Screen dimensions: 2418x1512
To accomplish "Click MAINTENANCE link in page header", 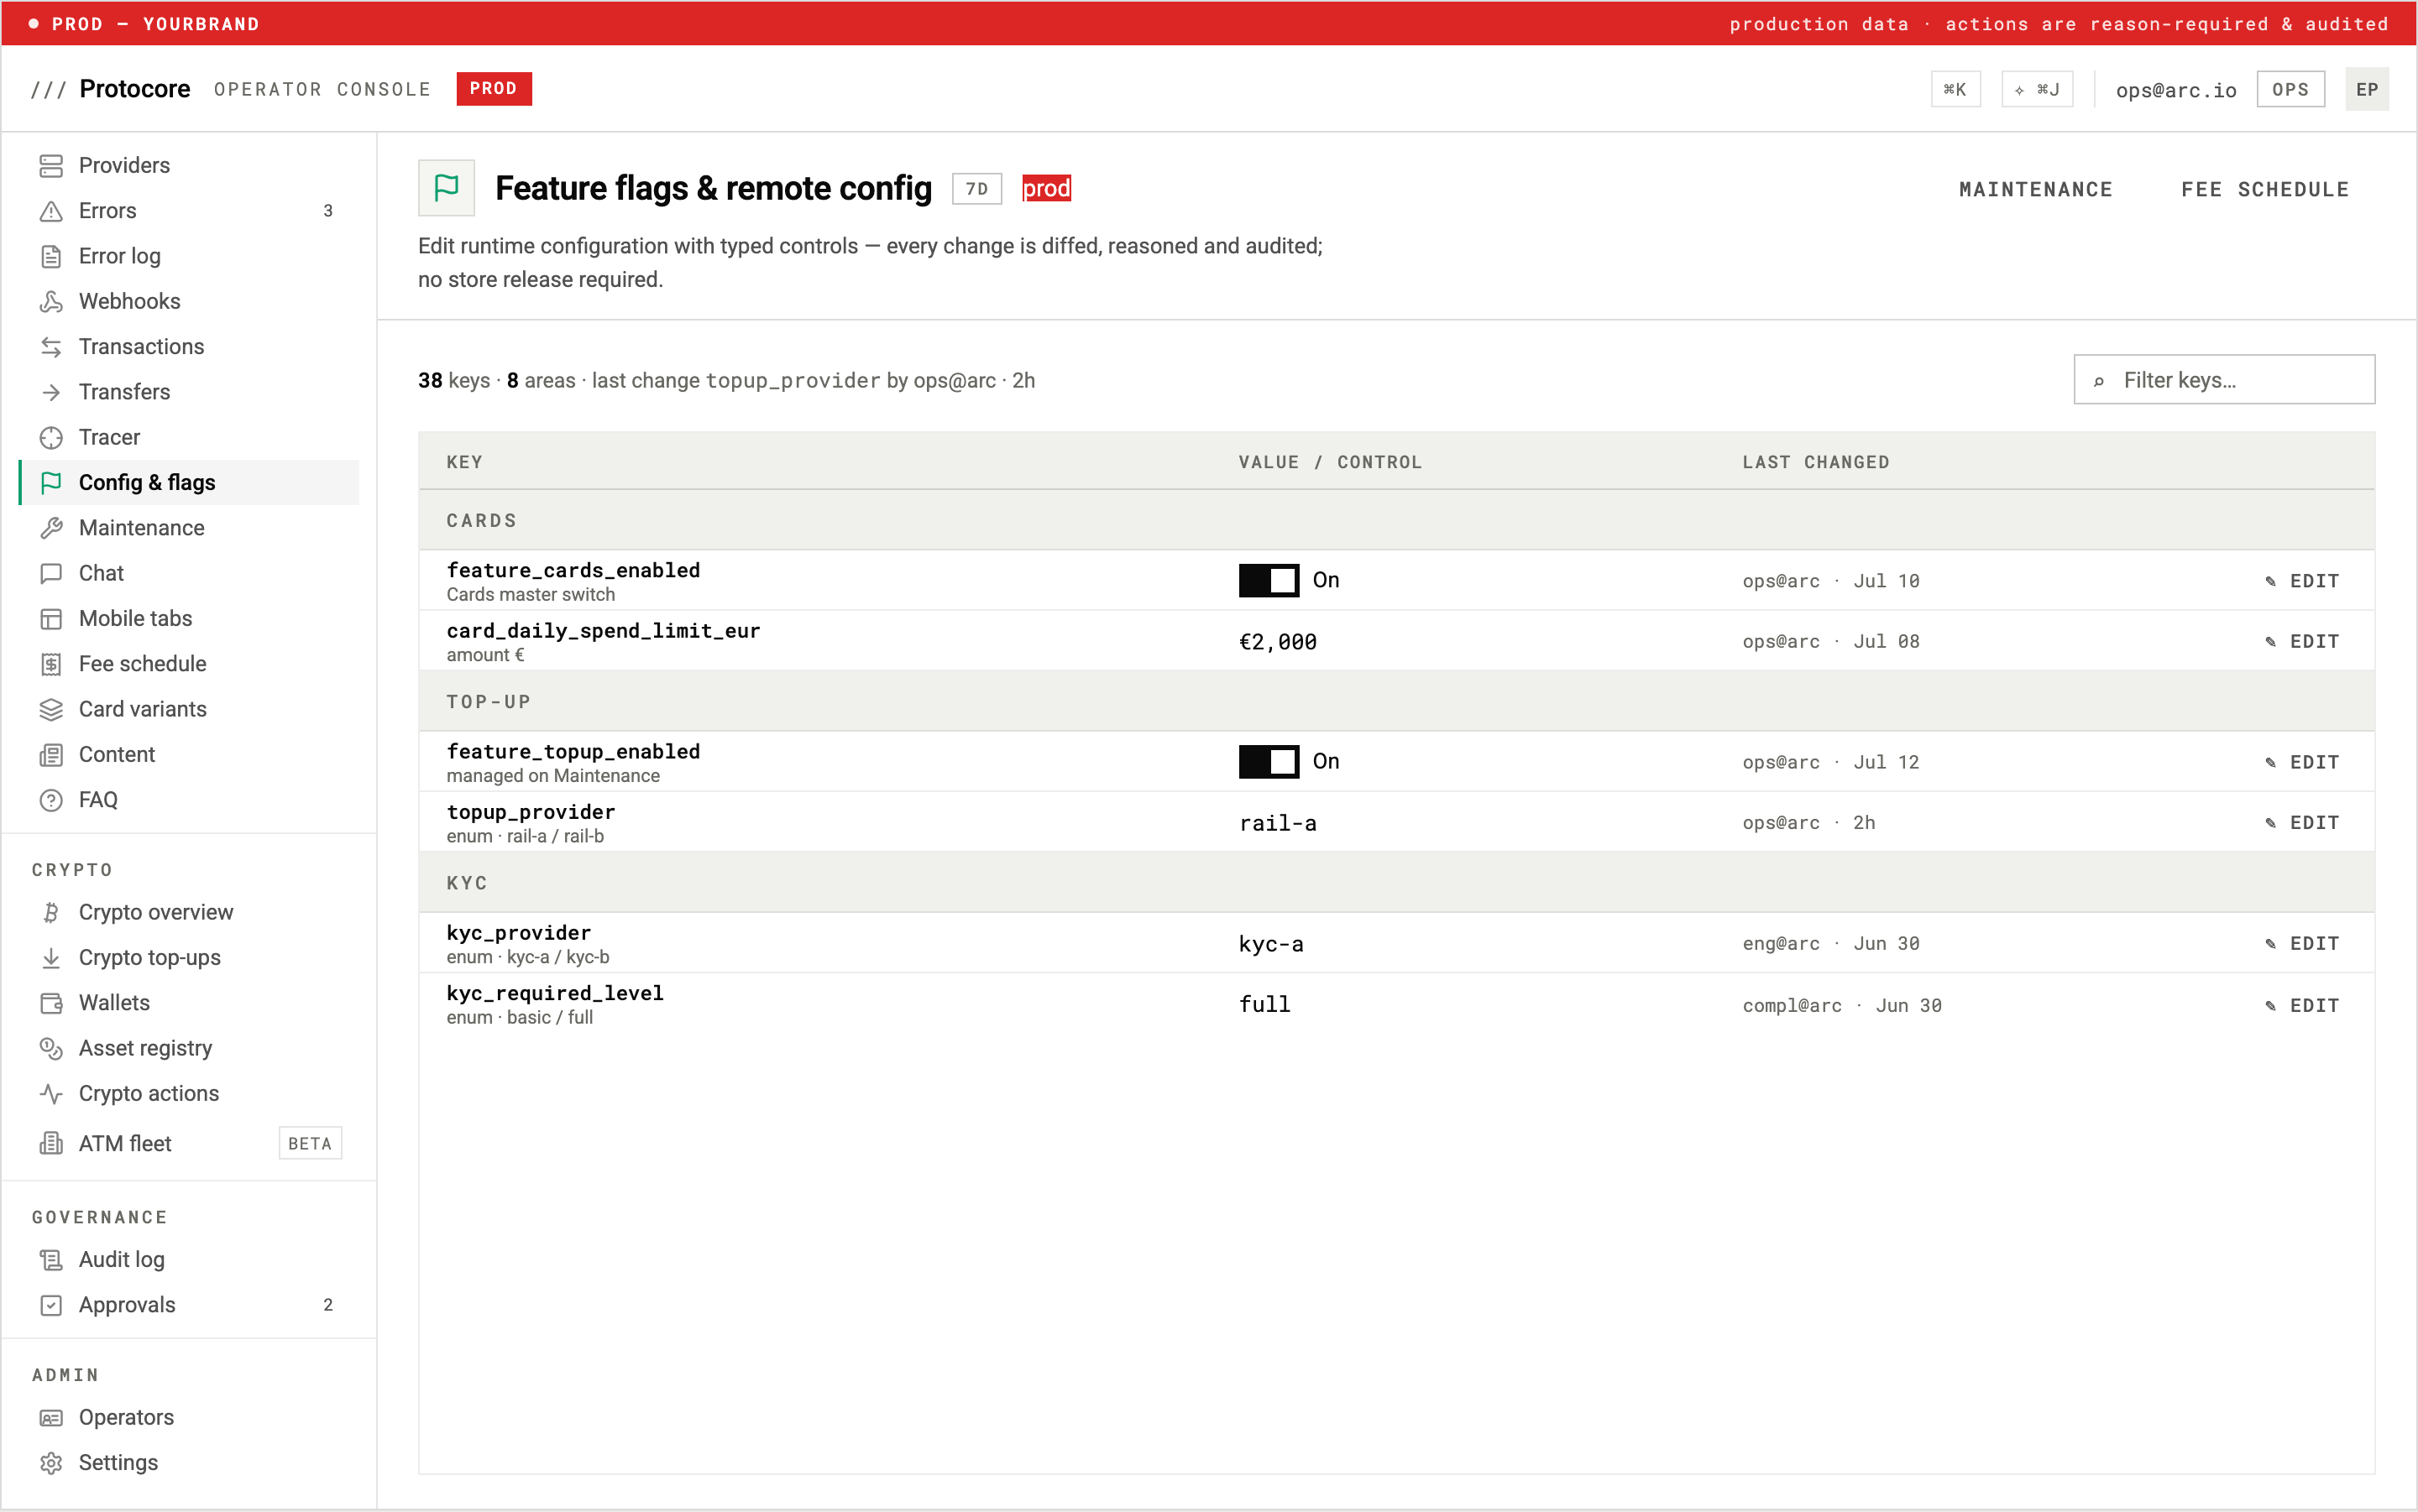I will (x=2036, y=189).
